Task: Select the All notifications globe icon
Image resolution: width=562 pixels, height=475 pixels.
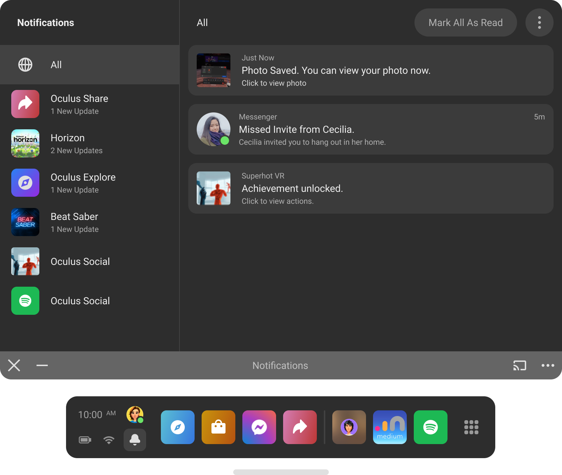Action: click(25, 65)
